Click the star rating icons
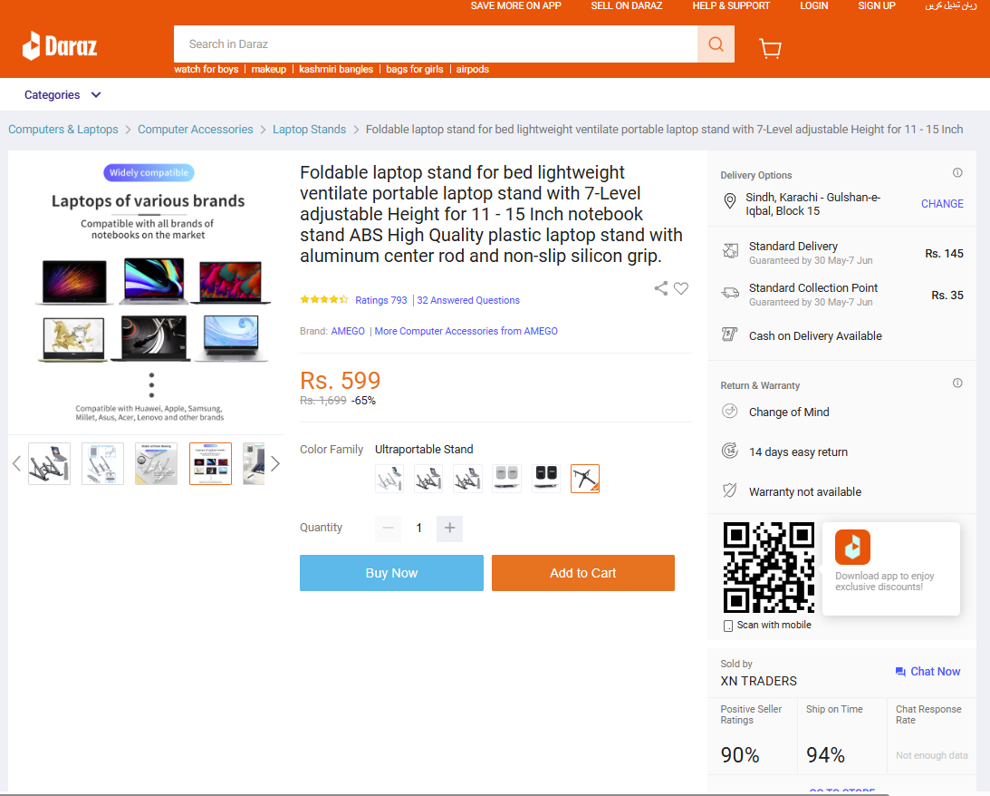This screenshot has height=796, width=990. [x=324, y=299]
